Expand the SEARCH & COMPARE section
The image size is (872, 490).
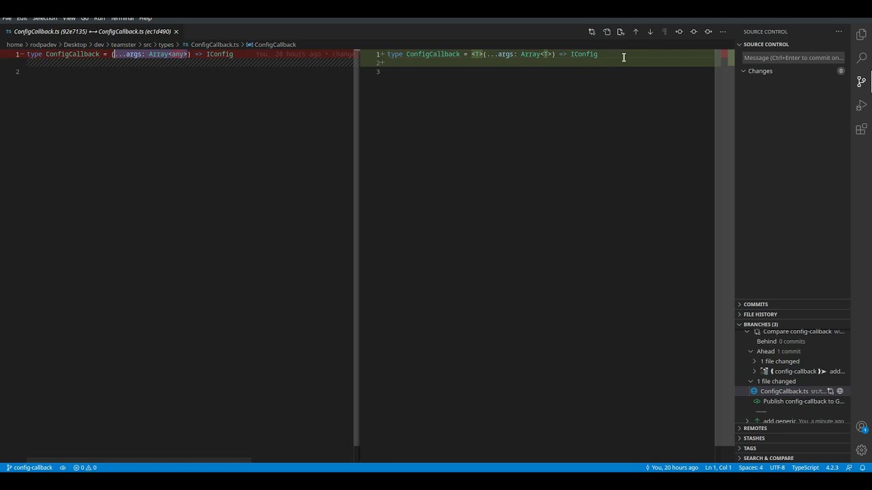click(792, 458)
